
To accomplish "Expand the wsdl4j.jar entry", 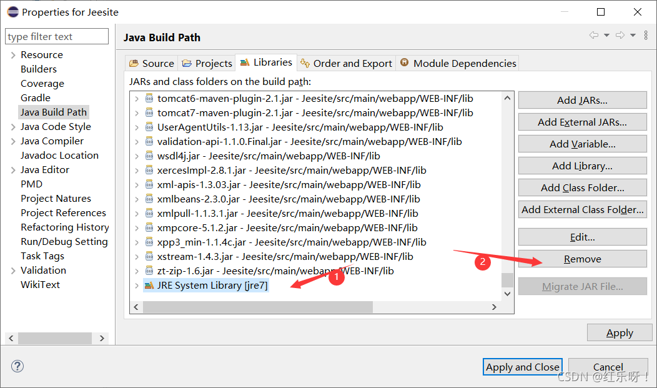I will coord(137,156).
